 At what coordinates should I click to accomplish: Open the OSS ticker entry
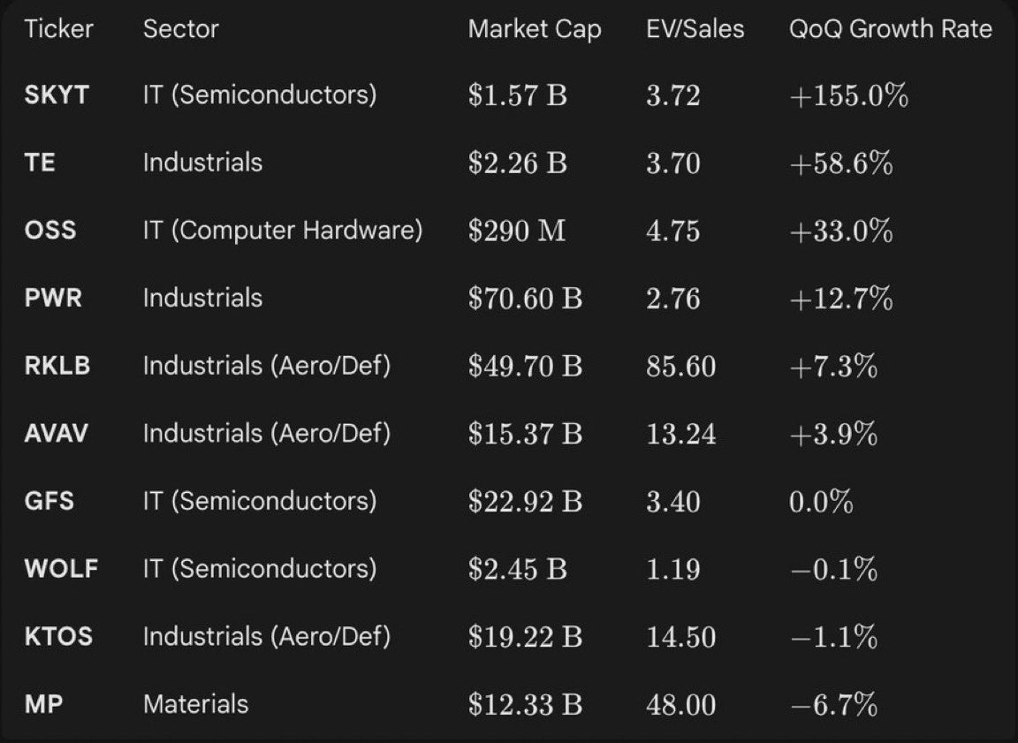tap(50, 231)
